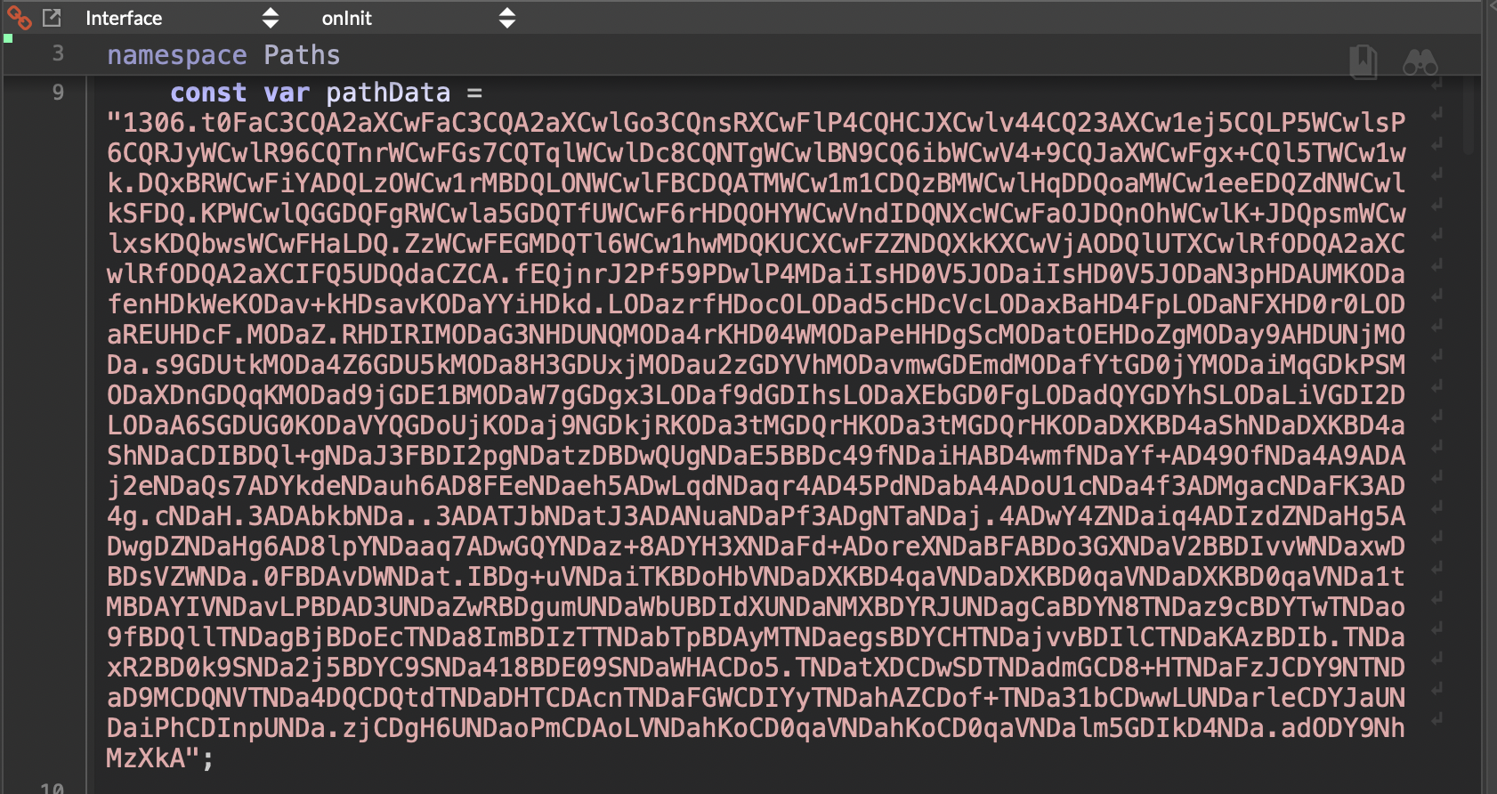Click the collapse arrow on the window's right edge
Image resolution: width=1497 pixels, height=794 pixels.
(1493, 4)
